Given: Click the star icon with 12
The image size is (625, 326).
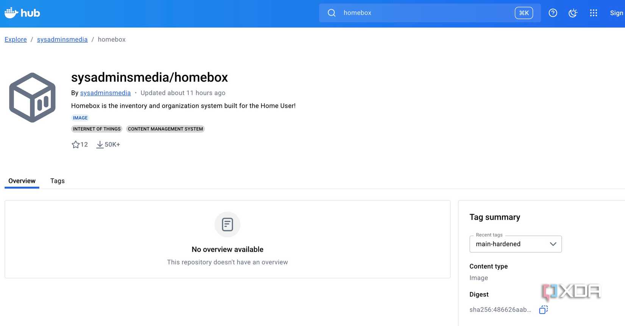Looking at the screenshot, I should click(x=76, y=144).
